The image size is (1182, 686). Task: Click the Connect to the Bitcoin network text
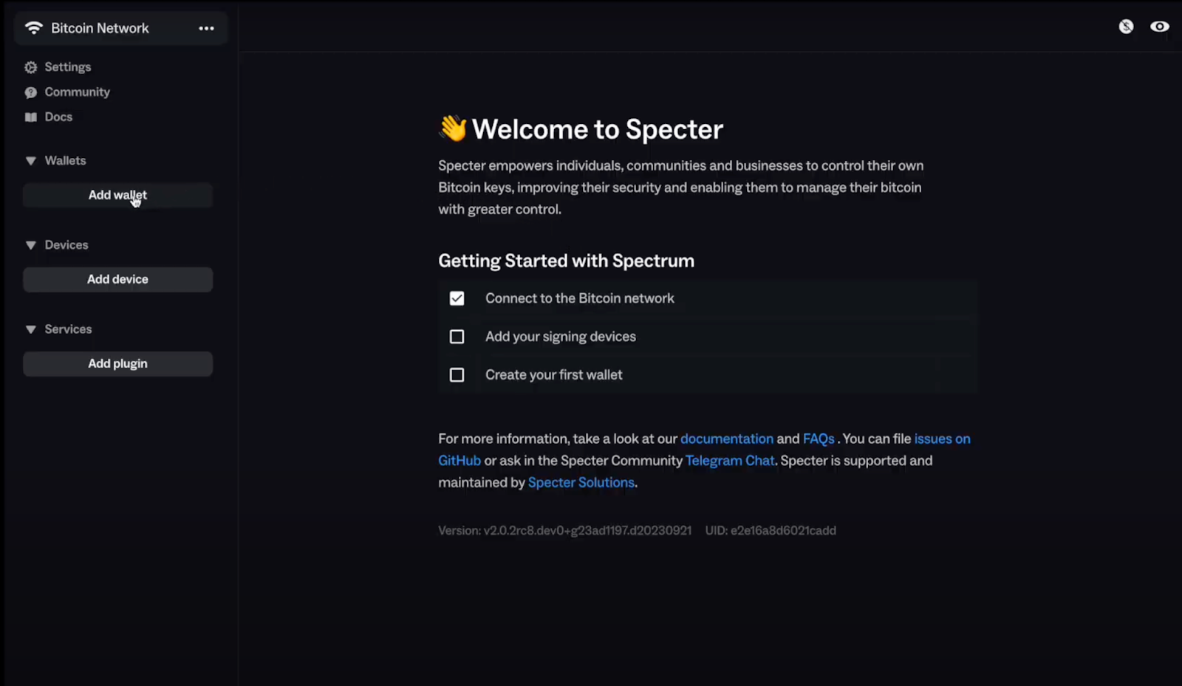click(580, 298)
